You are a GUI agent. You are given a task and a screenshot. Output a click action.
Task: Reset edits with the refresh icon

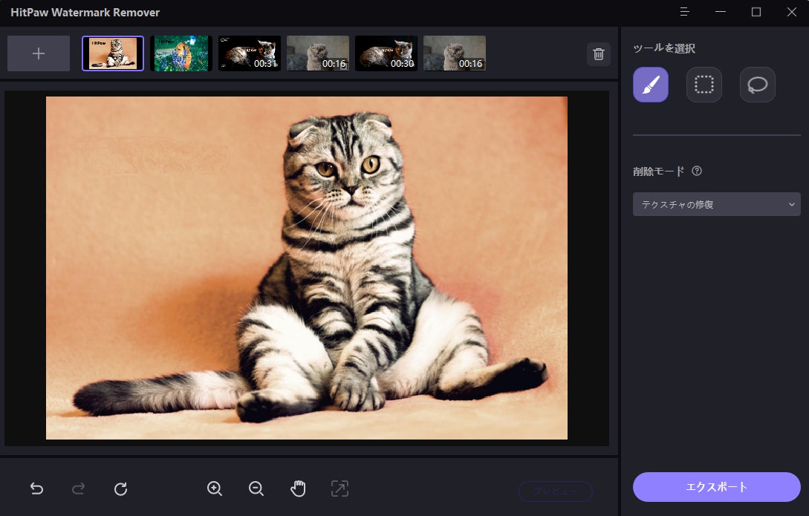click(x=121, y=489)
